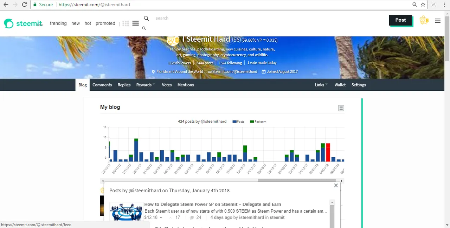The height and width of the screenshot is (228, 450).
Task: Toggle the Posts series in chart legend
Action: pyautogui.click(x=238, y=122)
